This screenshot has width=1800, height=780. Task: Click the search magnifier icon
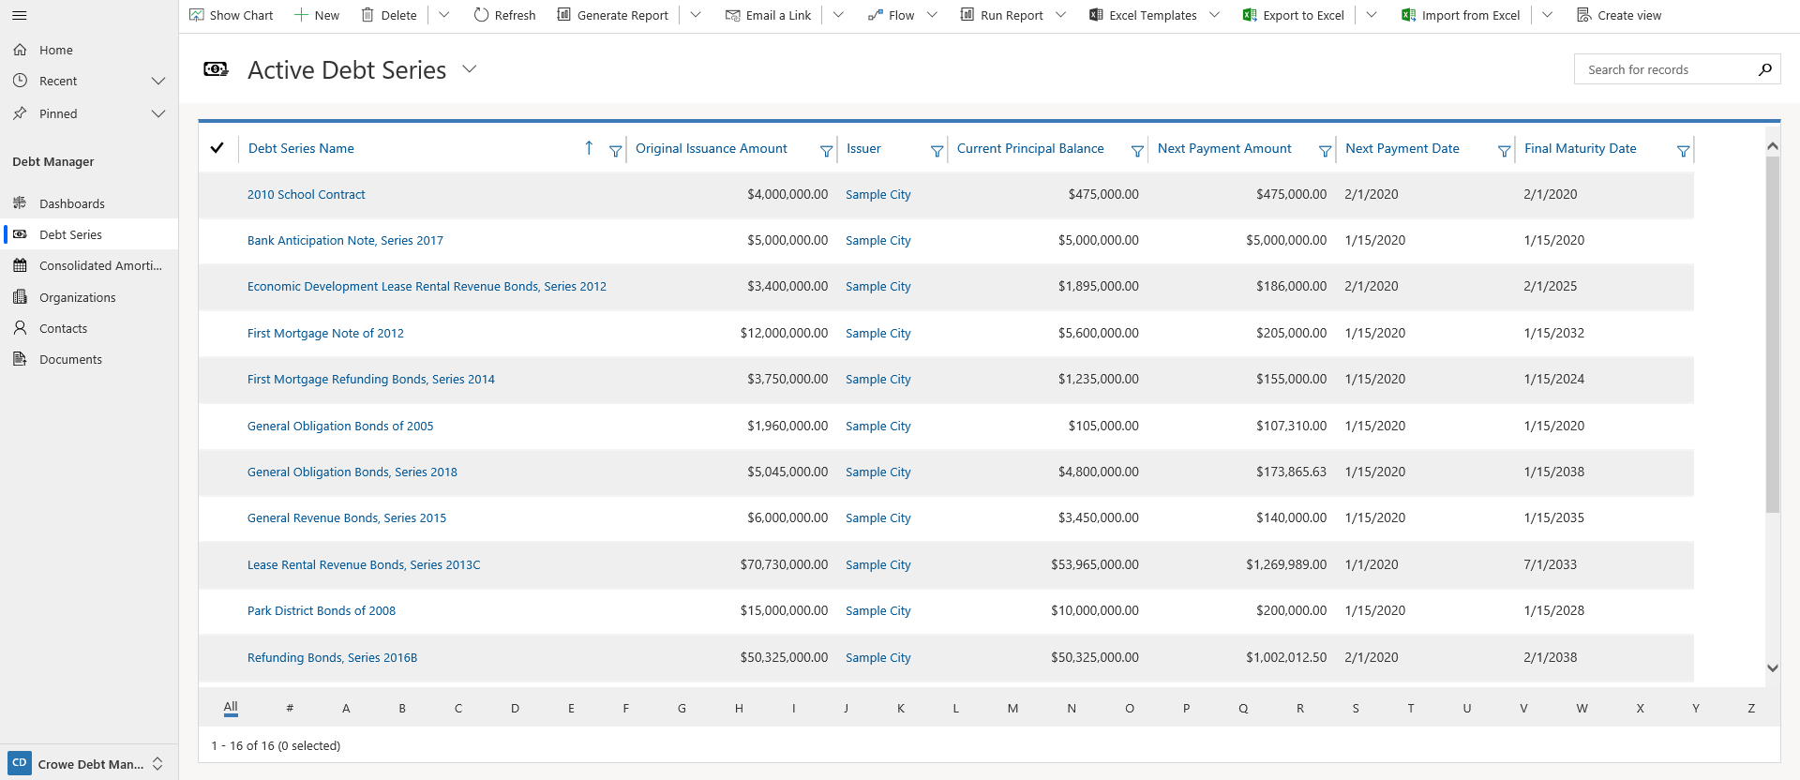point(1764,69)
